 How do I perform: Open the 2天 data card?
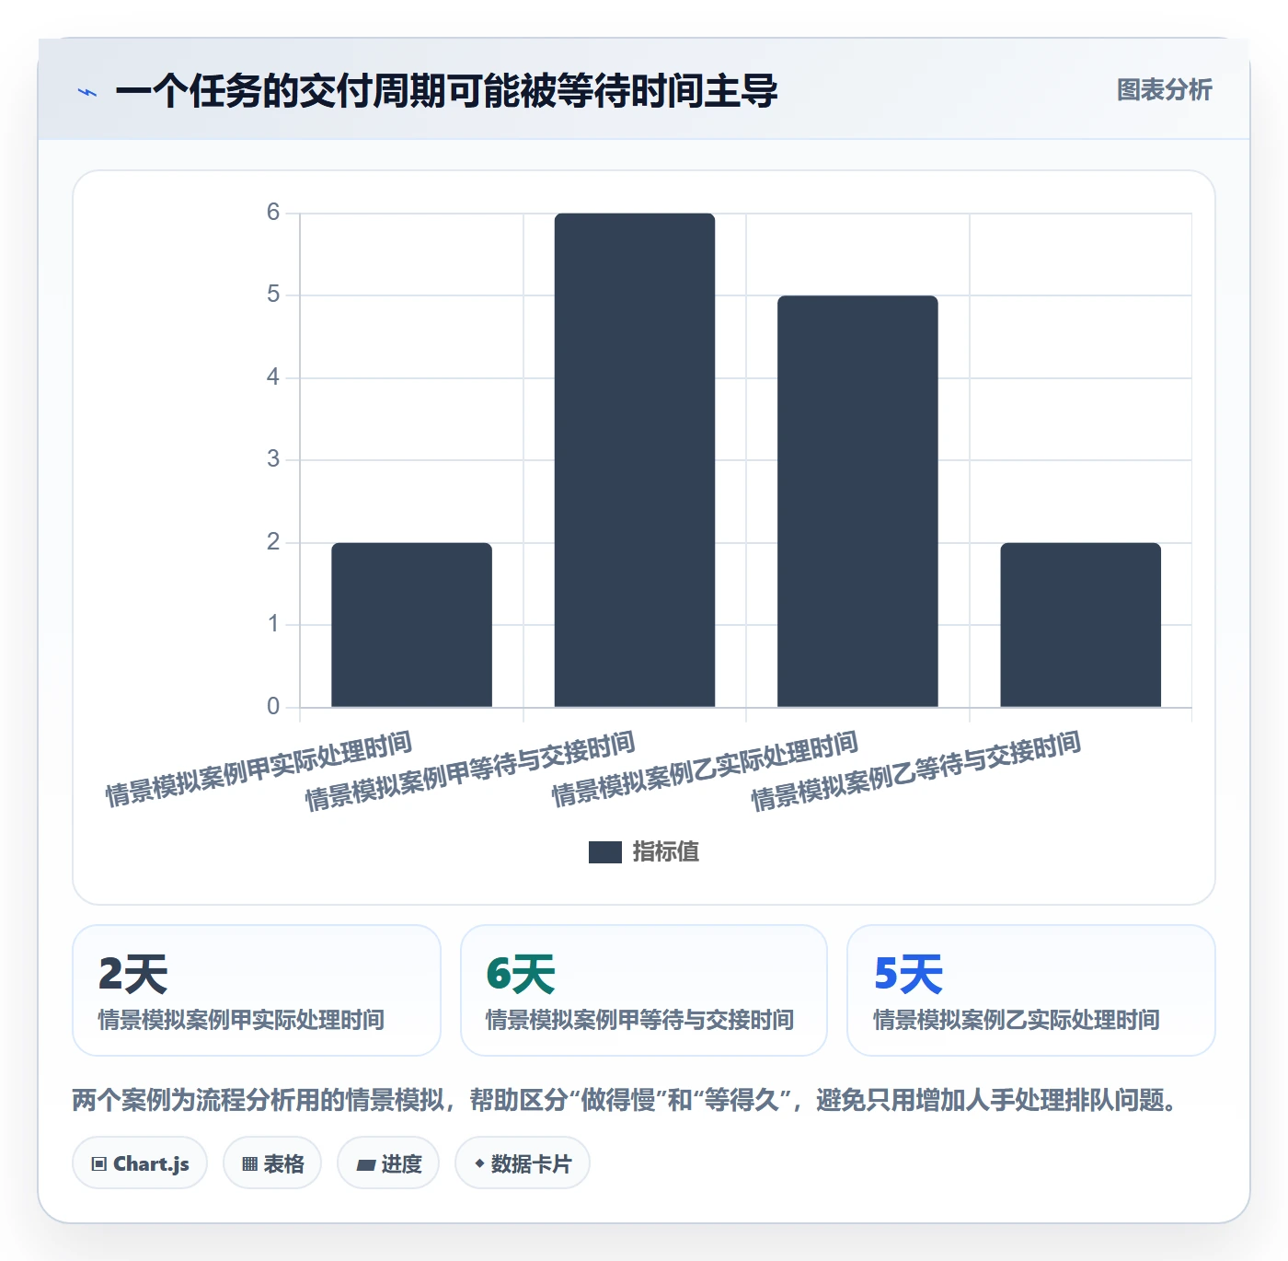[257, 990]
